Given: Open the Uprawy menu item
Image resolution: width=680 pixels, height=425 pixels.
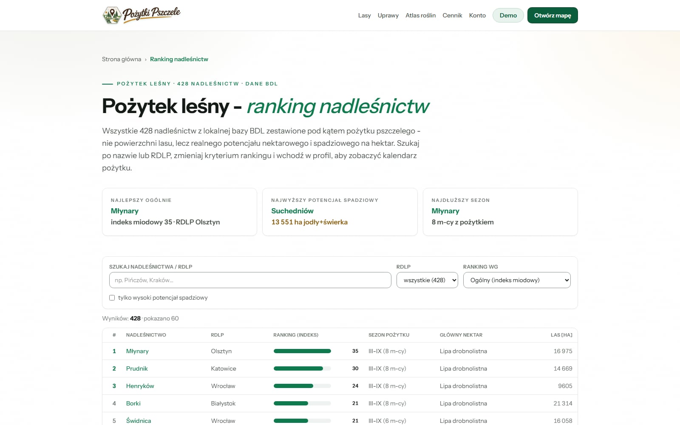Looking at the screenshot, I should (388, 15).
